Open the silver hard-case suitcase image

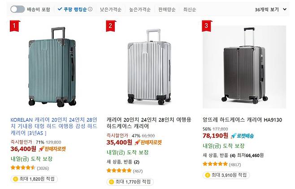148,67
